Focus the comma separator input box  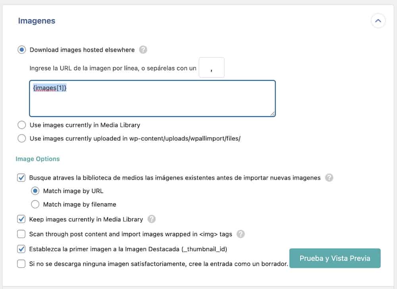click(x=212, y=67)
